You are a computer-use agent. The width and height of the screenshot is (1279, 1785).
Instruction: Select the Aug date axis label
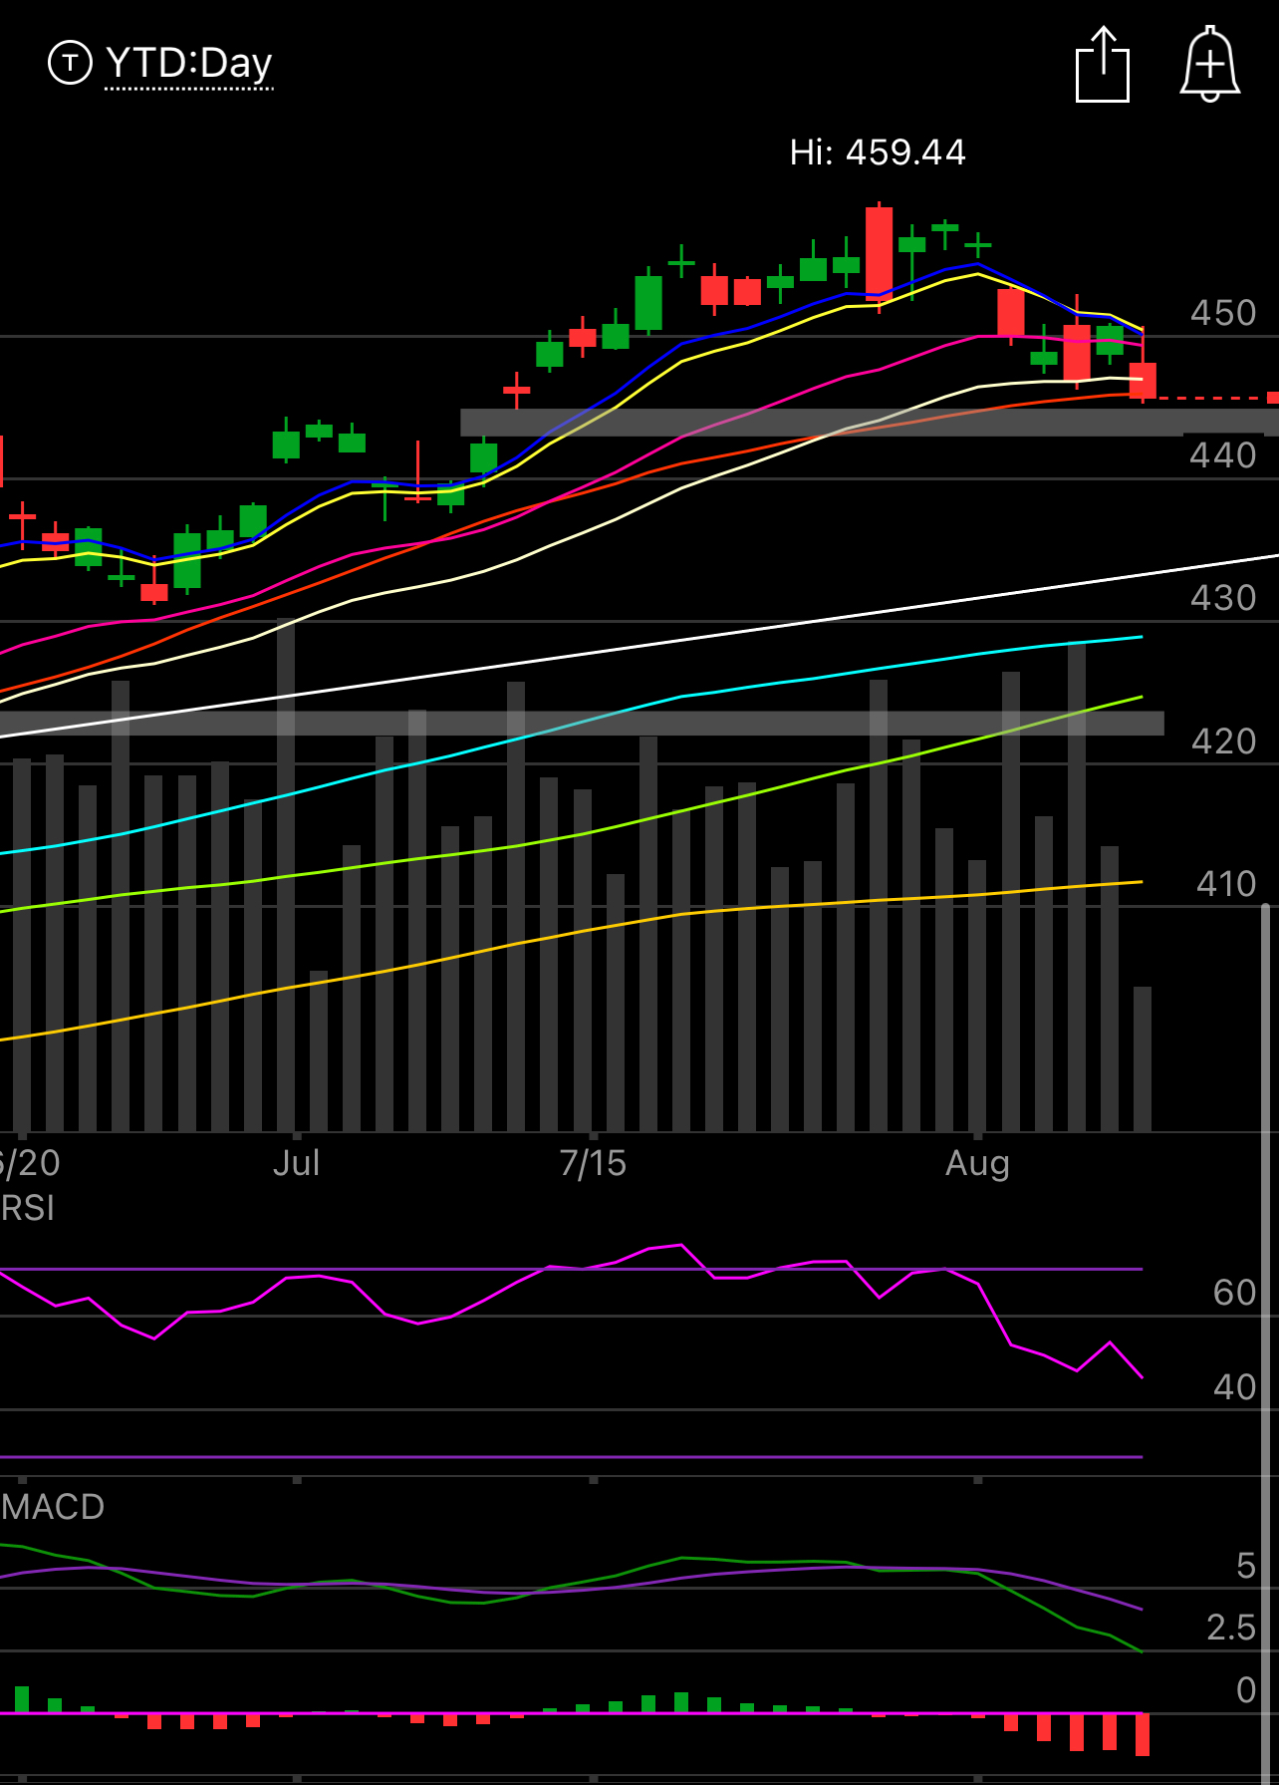[x=977, y=1163]
